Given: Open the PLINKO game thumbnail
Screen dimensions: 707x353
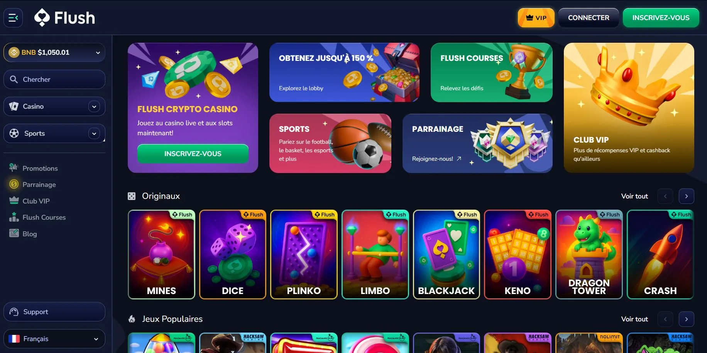Looking at the screenshot, I should click(304, 254).
